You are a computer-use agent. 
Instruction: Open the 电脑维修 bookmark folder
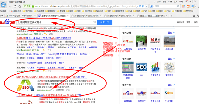pos(39,11)
